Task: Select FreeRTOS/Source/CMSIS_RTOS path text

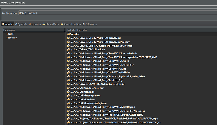Action: pyautogui.click(x=107, y=115)
